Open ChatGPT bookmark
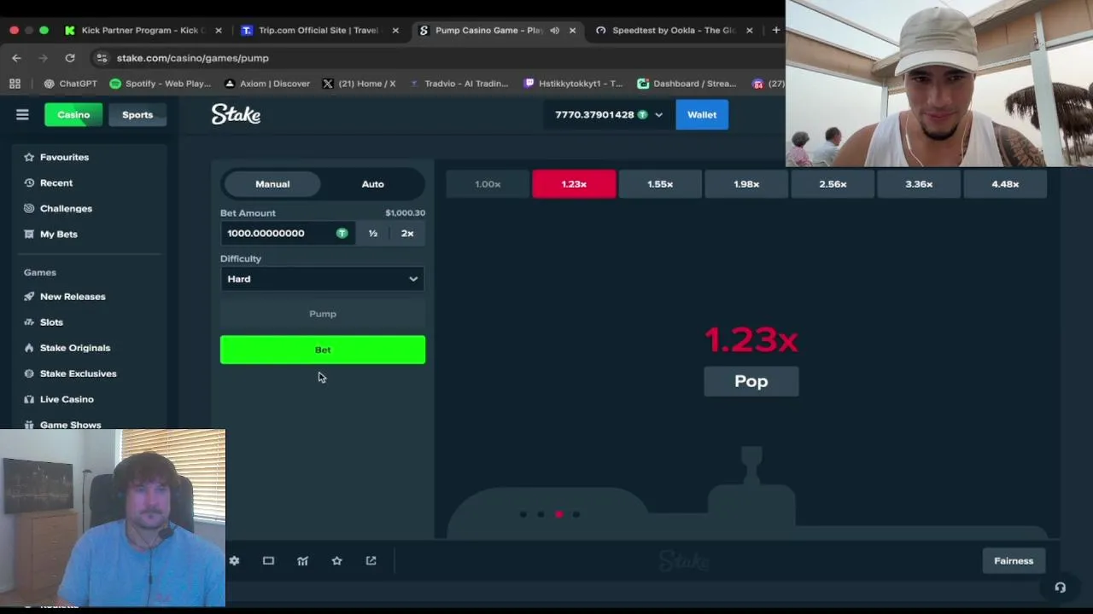The image size is (1093, 614). [x=70, y=84]
